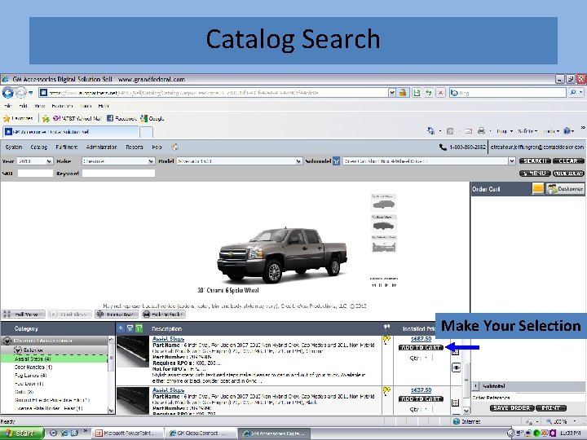Play the vehicle image rotation
The height and width of the screenshot is (440, 587).
(x=387, y=285)
